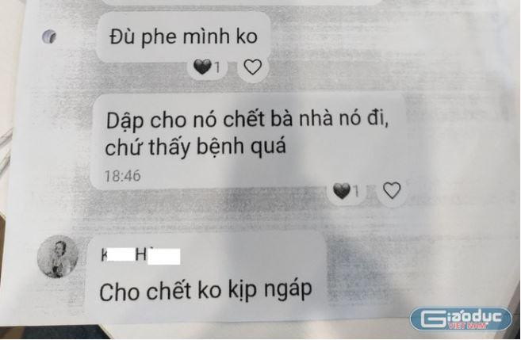
Task: Tap the letter H in the sender name
Action: pyautogui.click(x=141, y=256)
